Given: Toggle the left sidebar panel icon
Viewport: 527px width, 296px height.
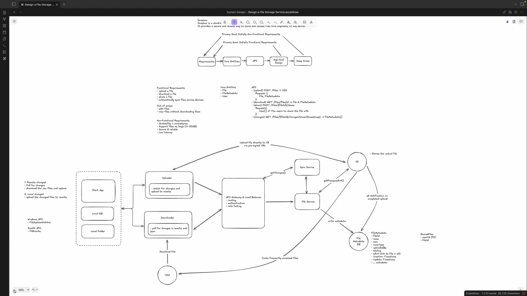Looking at the screenshot, I should [x=14, y=5].
